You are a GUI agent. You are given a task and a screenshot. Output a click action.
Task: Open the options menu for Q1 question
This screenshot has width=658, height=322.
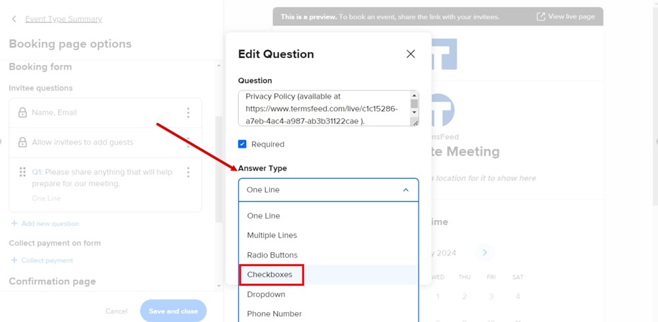pyautogui.click(x=188, y=172)
